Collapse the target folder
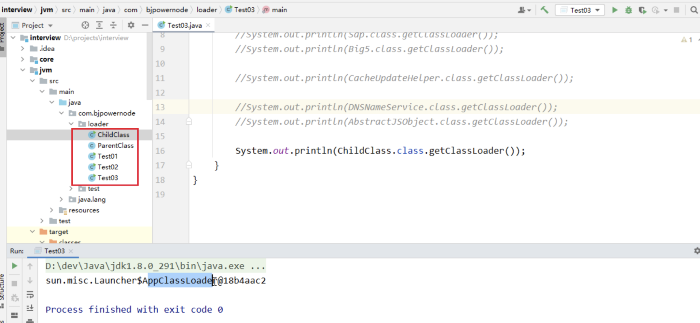 (32, 232)
